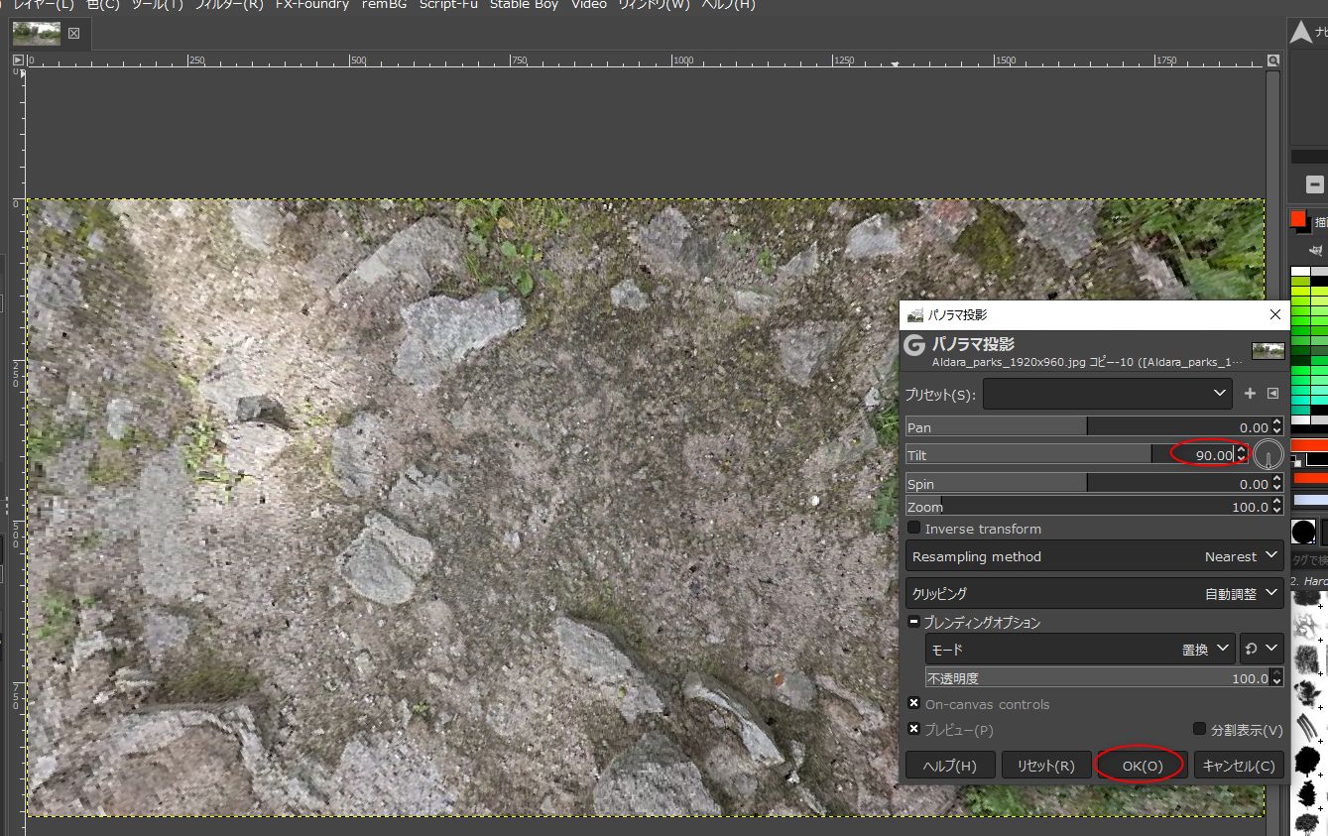The width and height of the screenshot is (1328, 836).
Task: Open the フィルター(R) menu
Action: 228,5
